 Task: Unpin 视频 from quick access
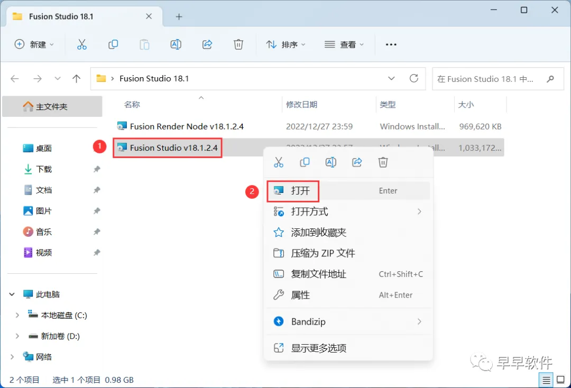click(x=97, y=253)
